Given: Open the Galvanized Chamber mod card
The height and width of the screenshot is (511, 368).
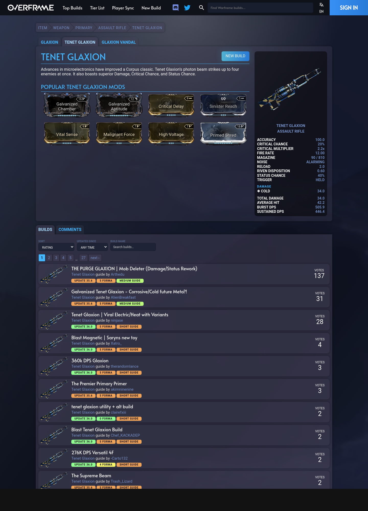Looking at the screenshot, I should 67,105.
